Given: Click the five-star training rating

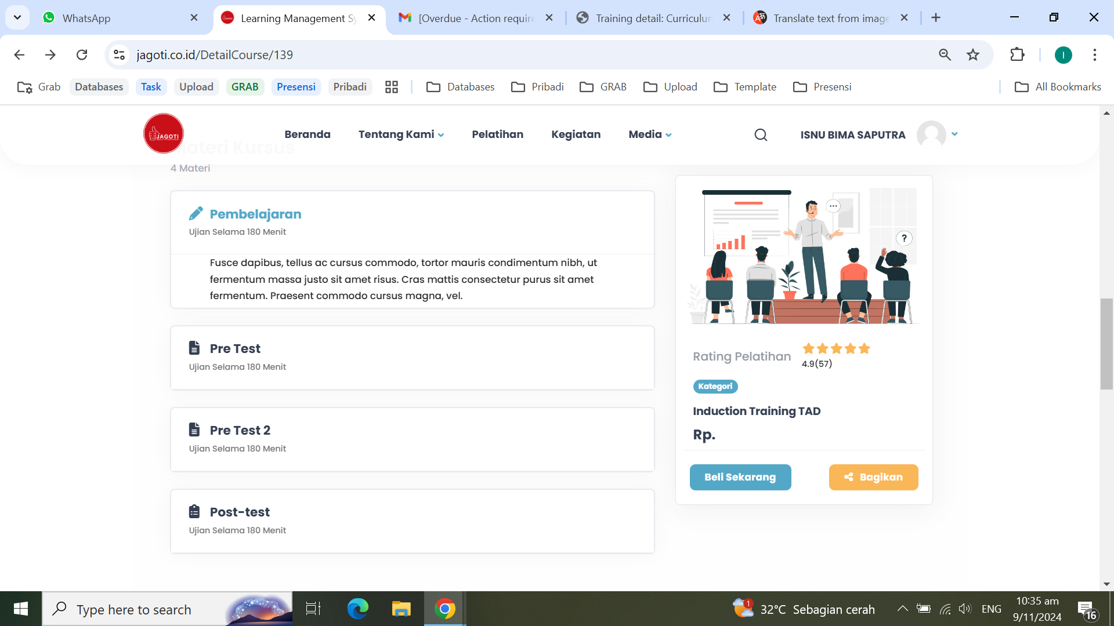Looking at the screenshot, I should (x=836, y=348).
